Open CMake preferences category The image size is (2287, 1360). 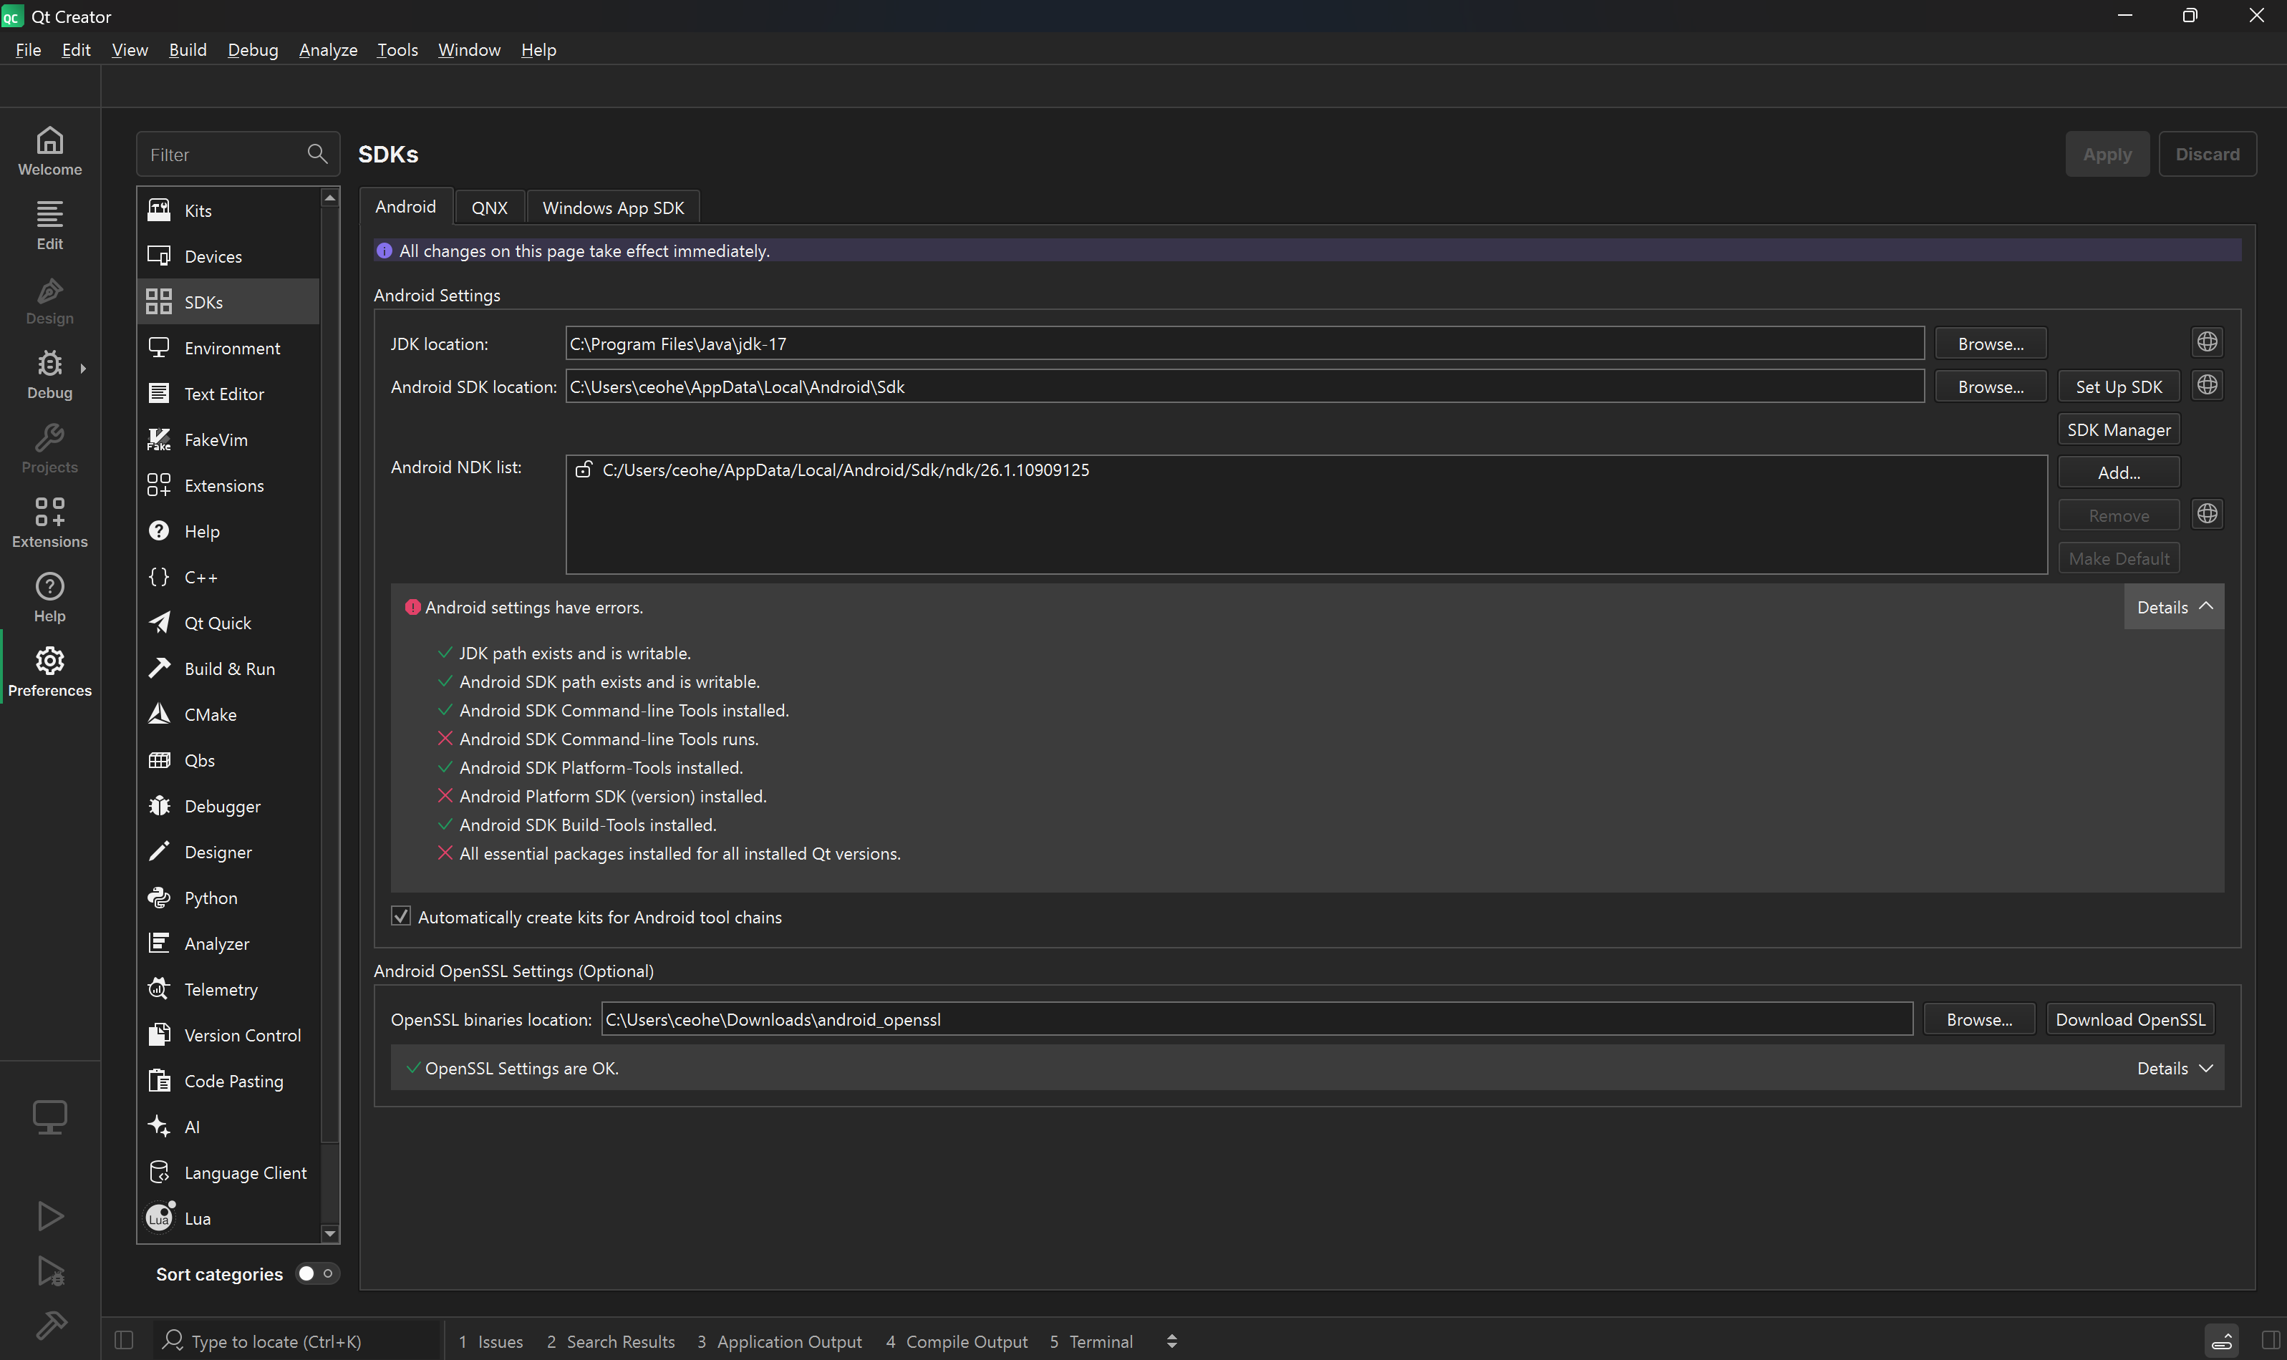coord(228,715)
